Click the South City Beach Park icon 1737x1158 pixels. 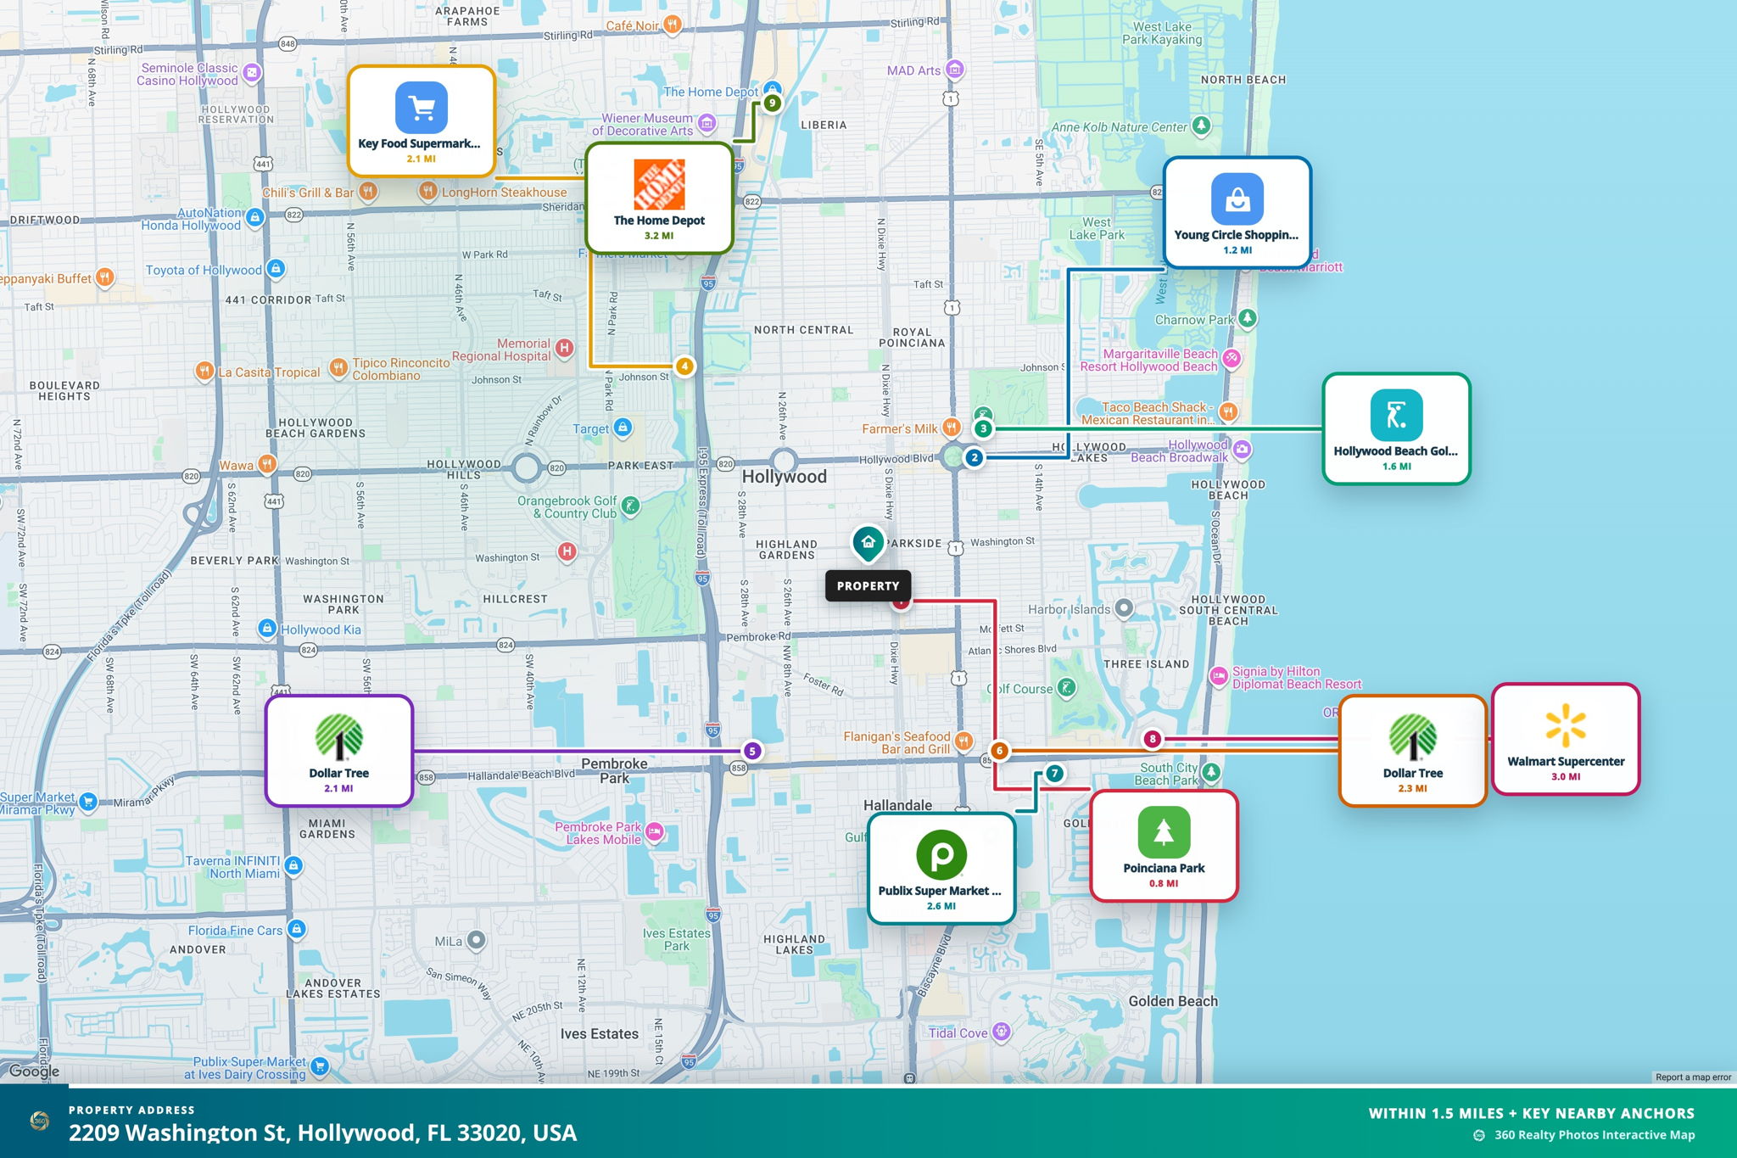[1212, 772]
